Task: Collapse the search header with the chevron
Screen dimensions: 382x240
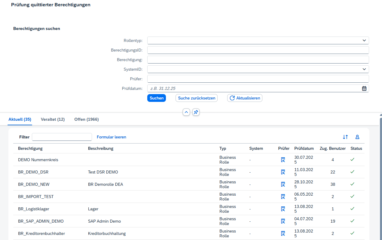Action: pos(186,112)
